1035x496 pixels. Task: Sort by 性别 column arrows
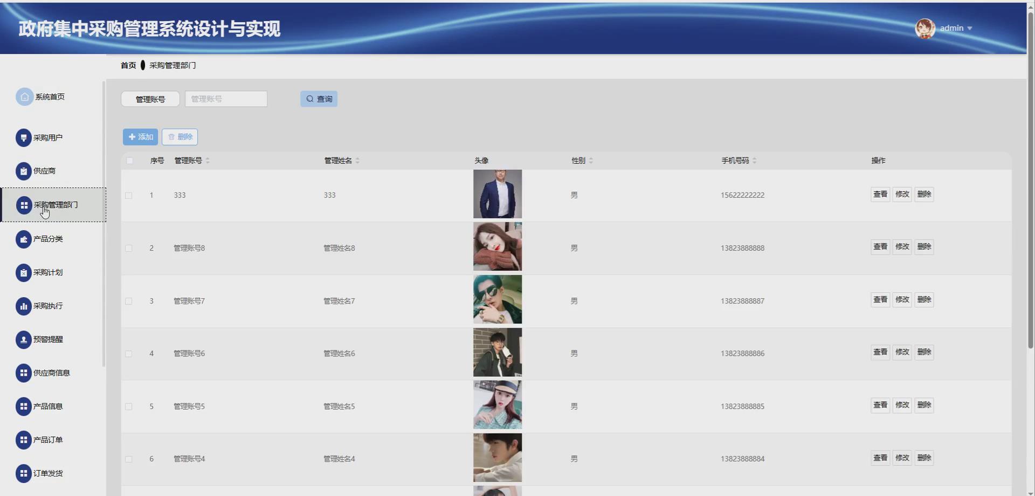coord(591,161)
